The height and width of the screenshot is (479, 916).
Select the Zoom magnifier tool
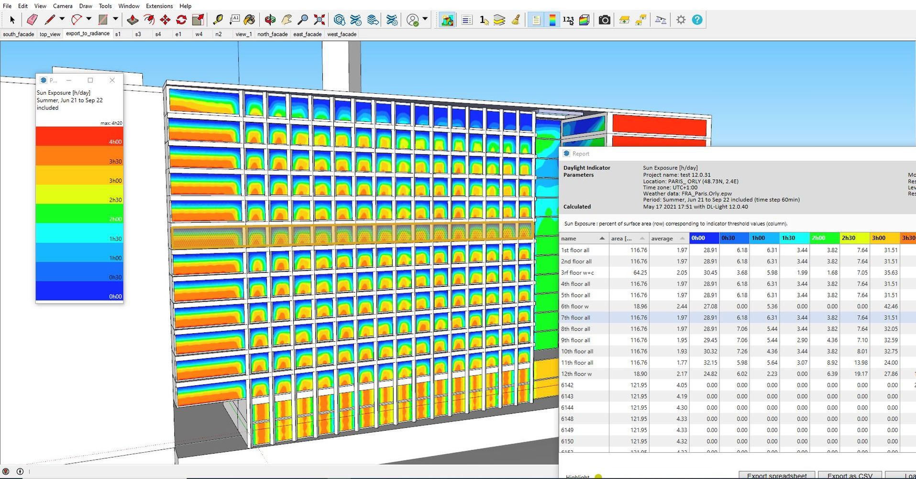(x=303, y=20)
